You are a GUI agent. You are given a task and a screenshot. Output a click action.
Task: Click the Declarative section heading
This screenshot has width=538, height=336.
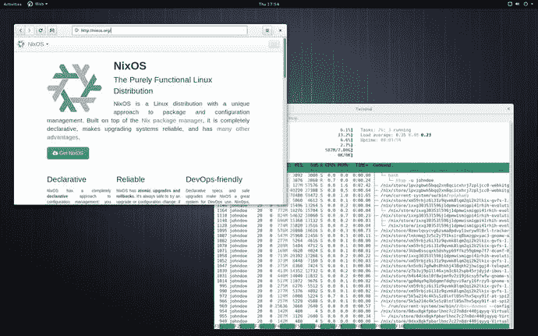66,179
